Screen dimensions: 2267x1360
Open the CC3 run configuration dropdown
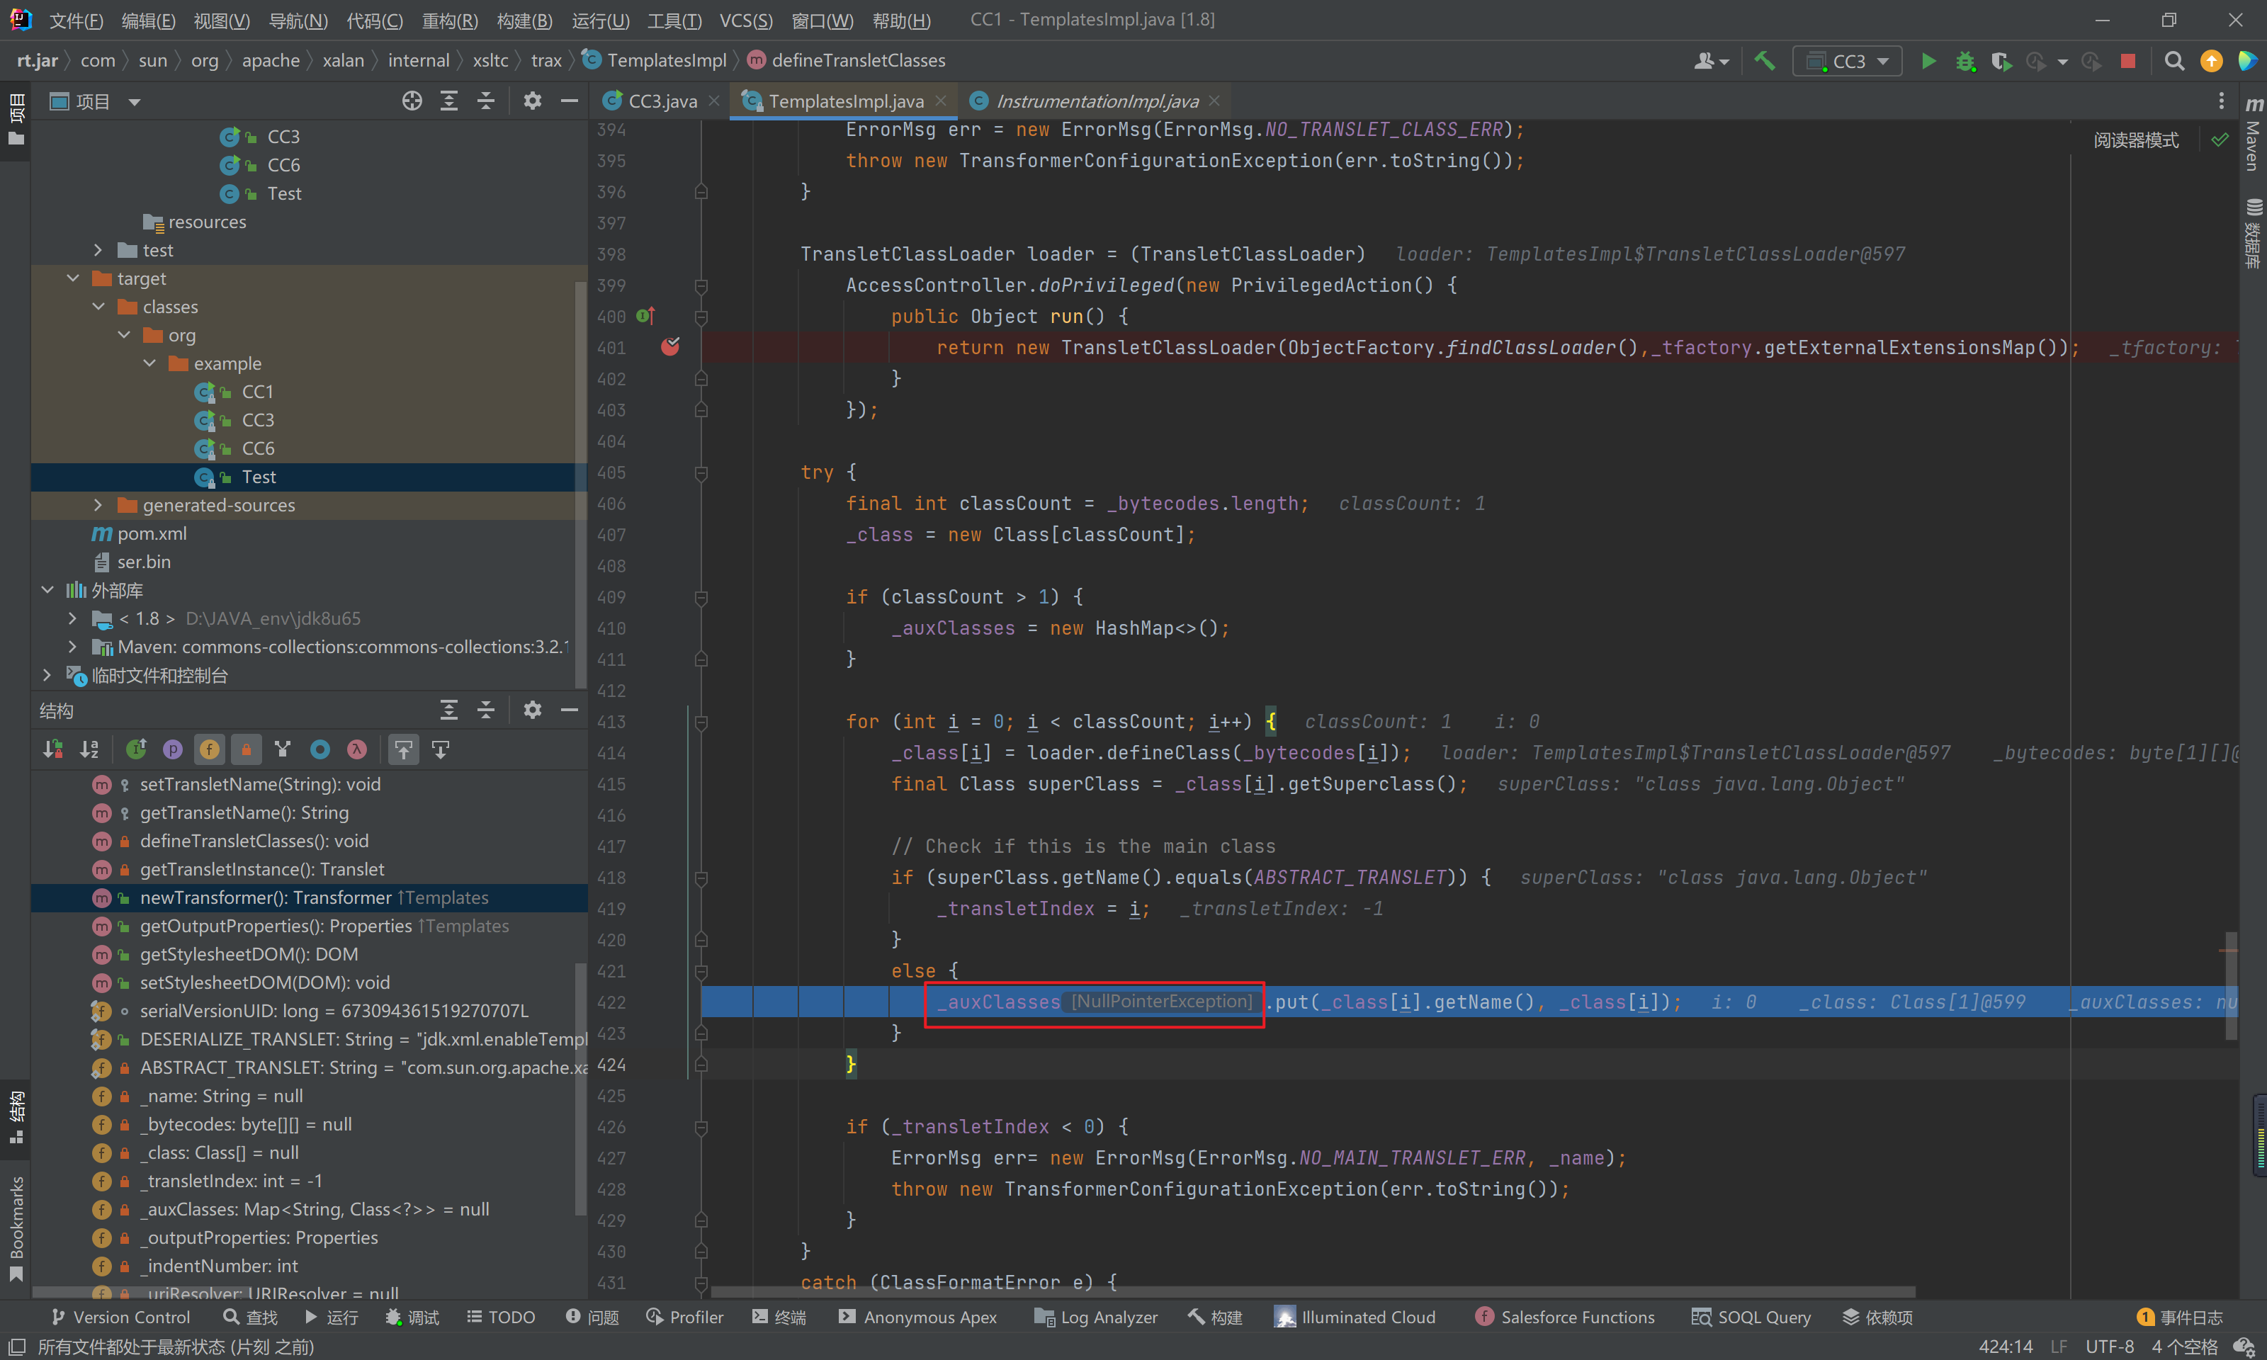1848,62
